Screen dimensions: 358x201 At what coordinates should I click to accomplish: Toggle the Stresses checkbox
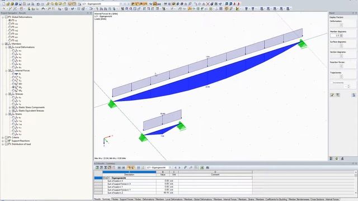pos(10,94)
